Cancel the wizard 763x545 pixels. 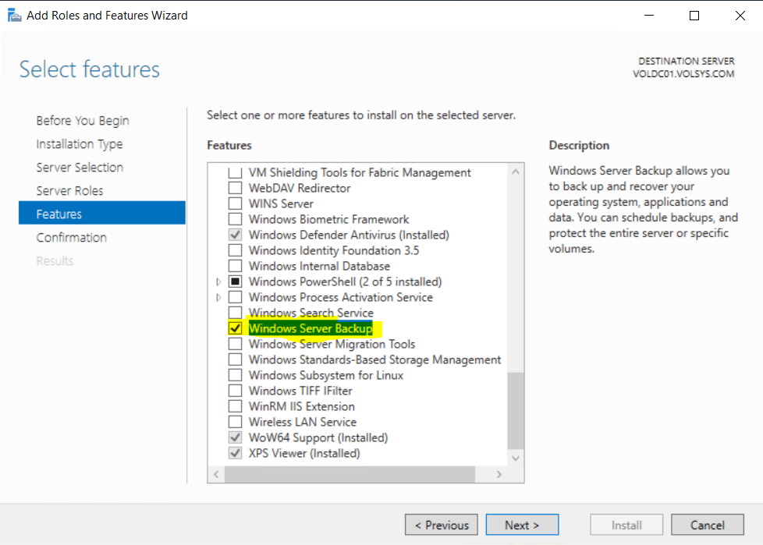(707, 525)
